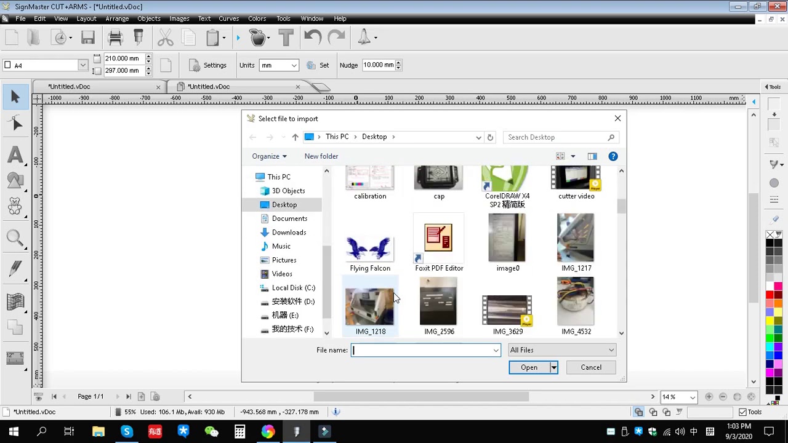Expand the All Files type dropdown
Viewport: 788px width, 443px height.
(561, 350)
